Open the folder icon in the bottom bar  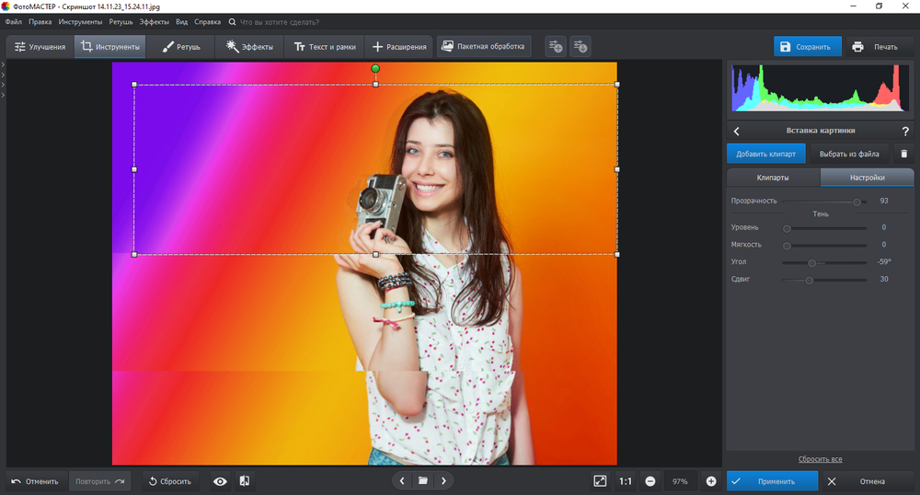point(423,481)
